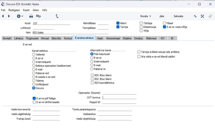This screenshot has height=135, width=215.
Task: Switch to the Lähetus tab
Action: point(19,38)
